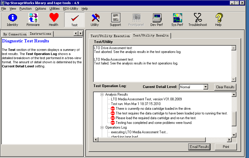Image resolution: width=249 pixels, height=158 pixels.
Task: Click stop icon beside 'test requires the data cartridge'
Action: click(113, 113)
